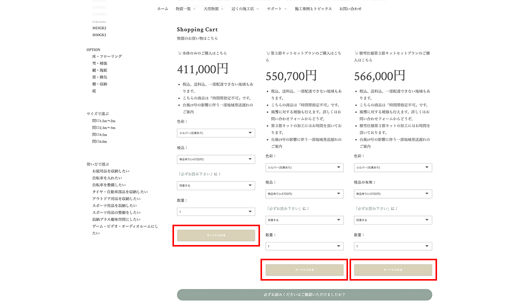Click the green 必ずお読みください confirmation banner
The height and width of the screenshot is (305, 521).
(304, 295)
